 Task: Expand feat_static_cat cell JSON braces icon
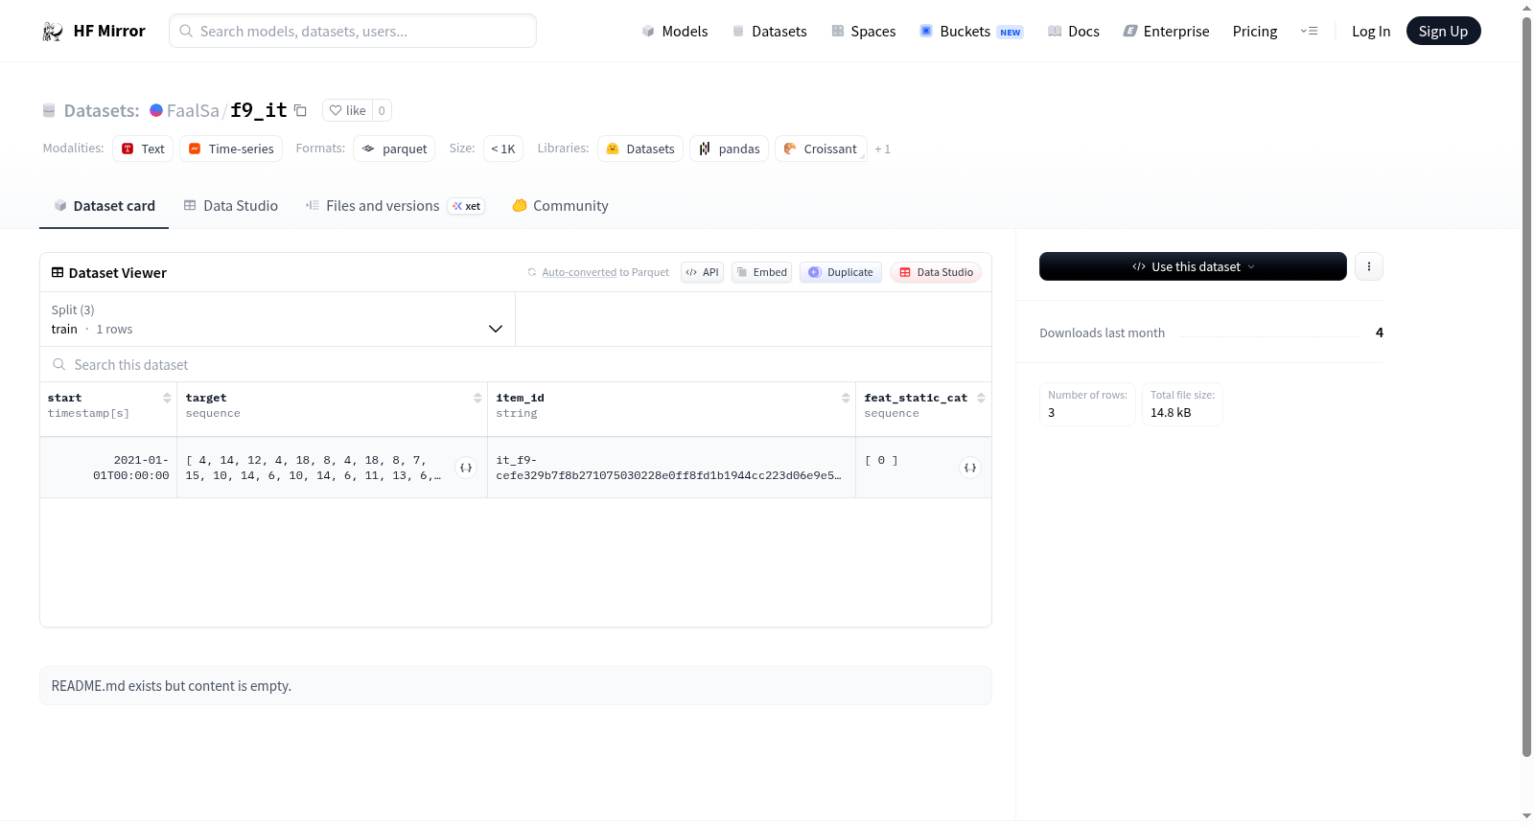(x=970, y=468)
